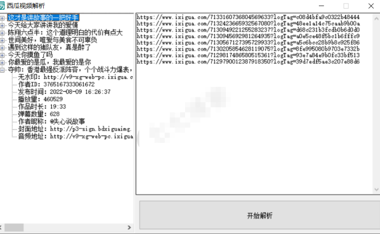Click the URL line ending 6fe995080b9703e7332b
This screenshot has width=380, height=234.
[248, 49]
